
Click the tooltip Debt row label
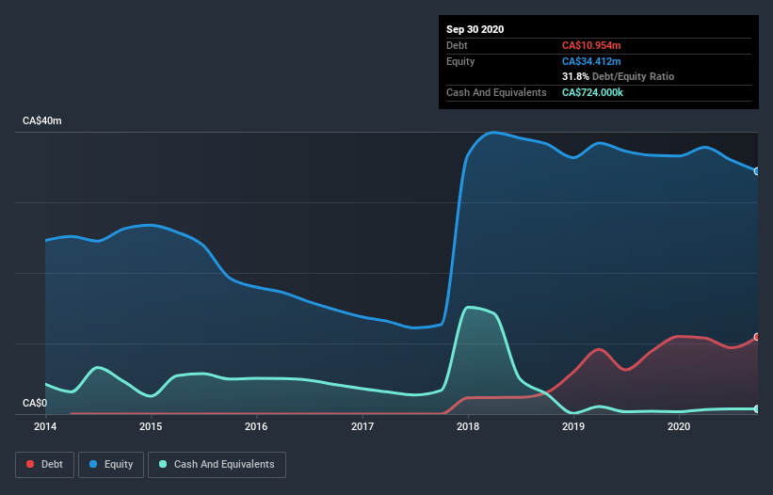457,45
